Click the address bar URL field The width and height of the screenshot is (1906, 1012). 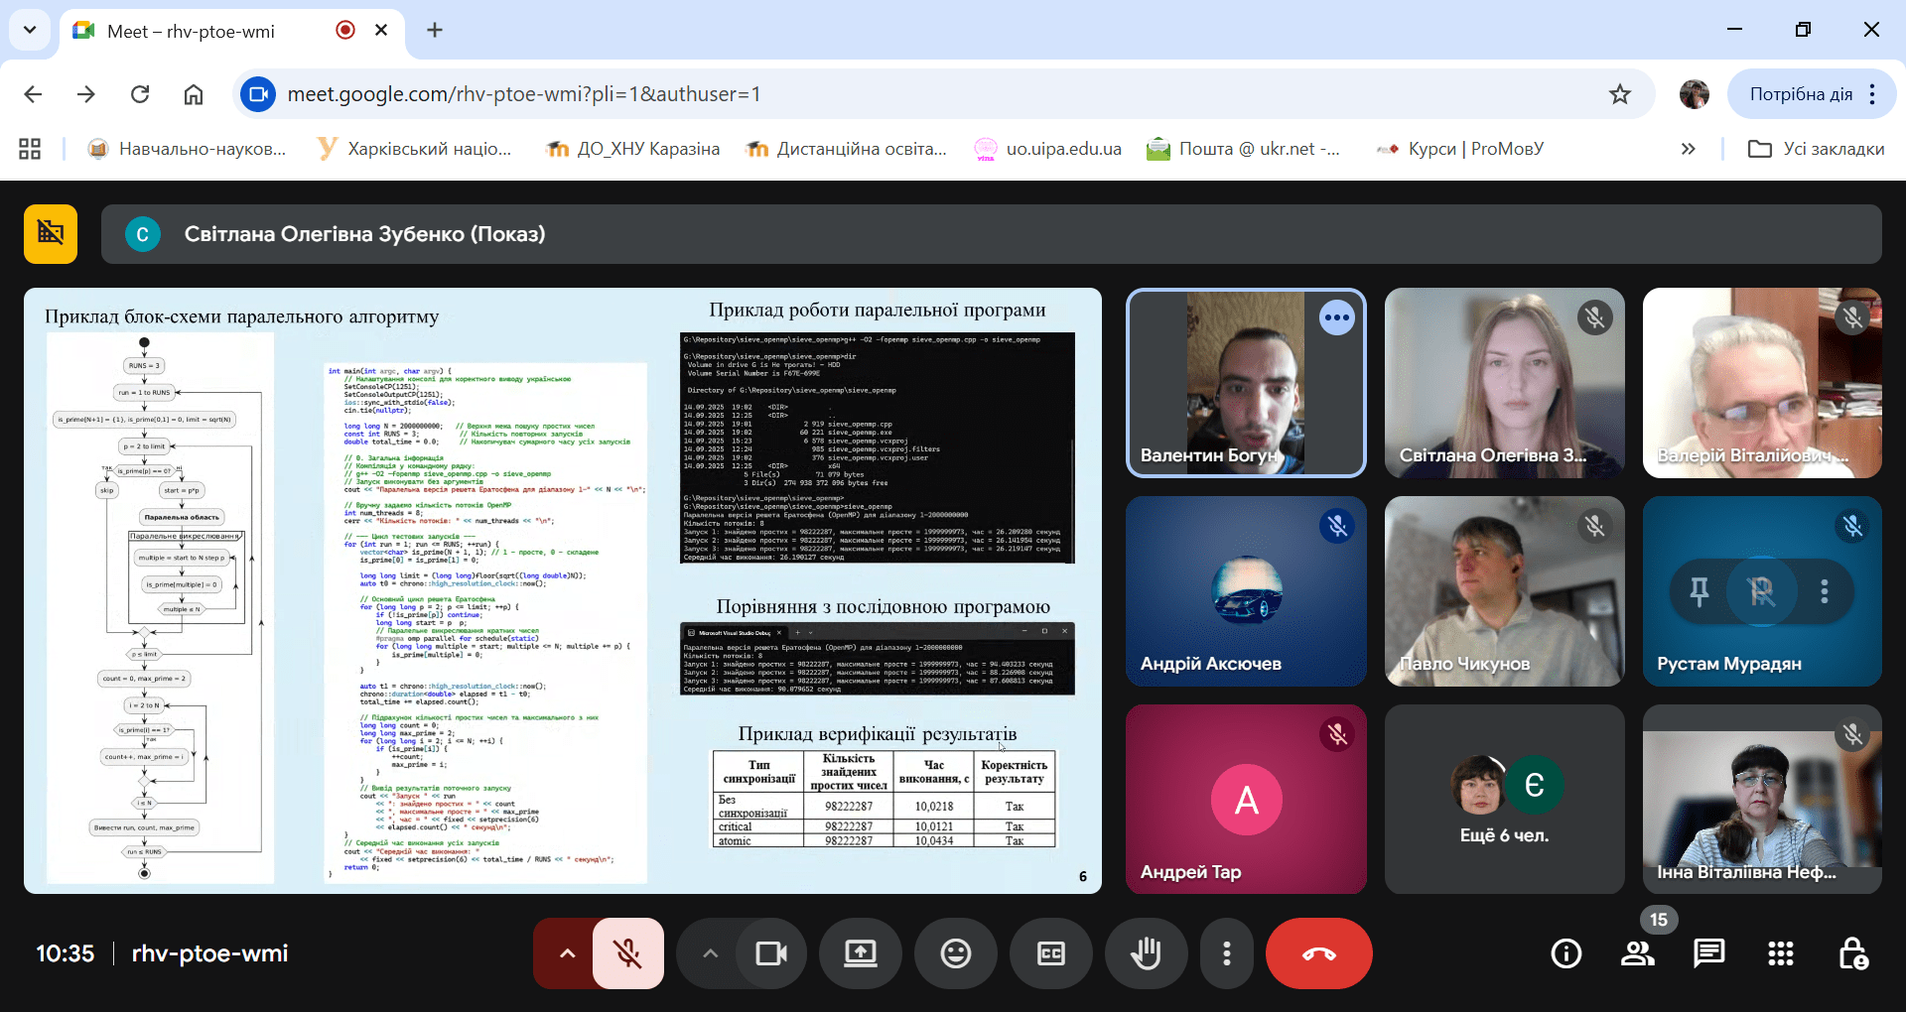pos(893,94)
